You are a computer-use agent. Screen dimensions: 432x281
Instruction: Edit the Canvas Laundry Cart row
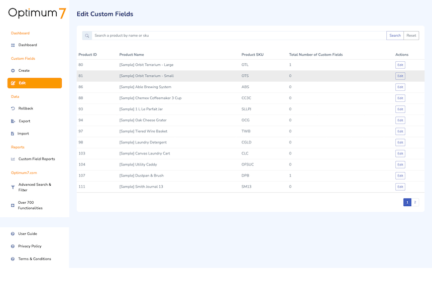tap(400, 154)
